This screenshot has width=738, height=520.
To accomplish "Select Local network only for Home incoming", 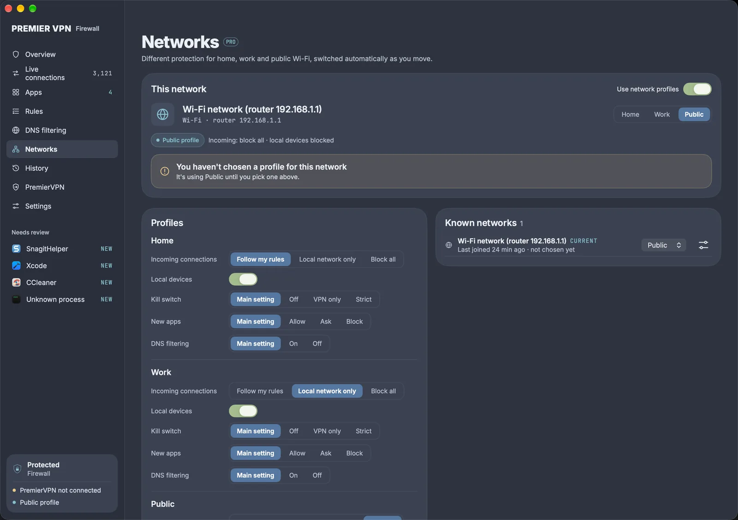I will (x=327, y=260).
